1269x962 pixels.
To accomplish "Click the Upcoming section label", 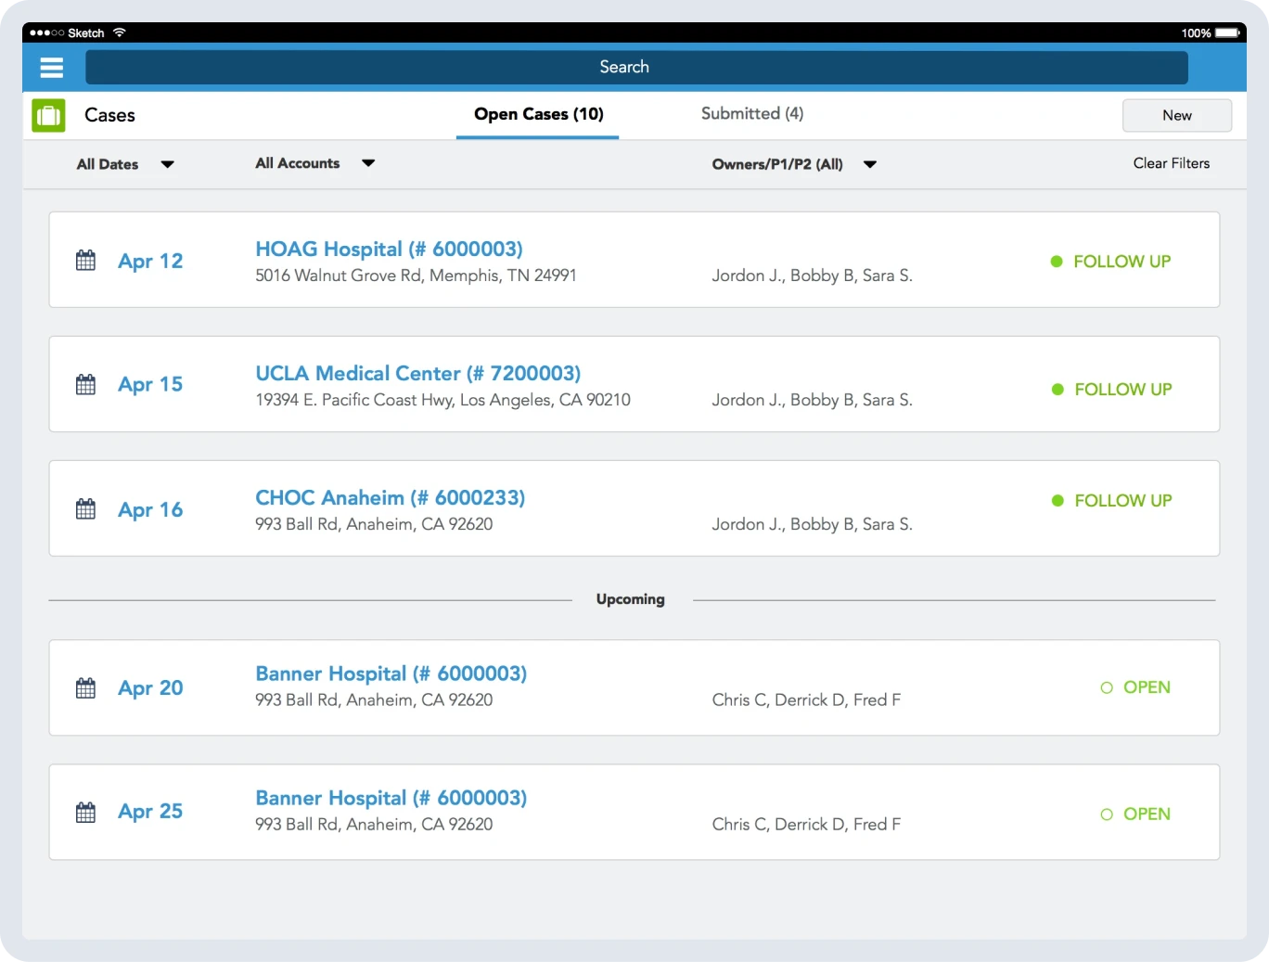I will pyautogui.click(x=631, y=599).
